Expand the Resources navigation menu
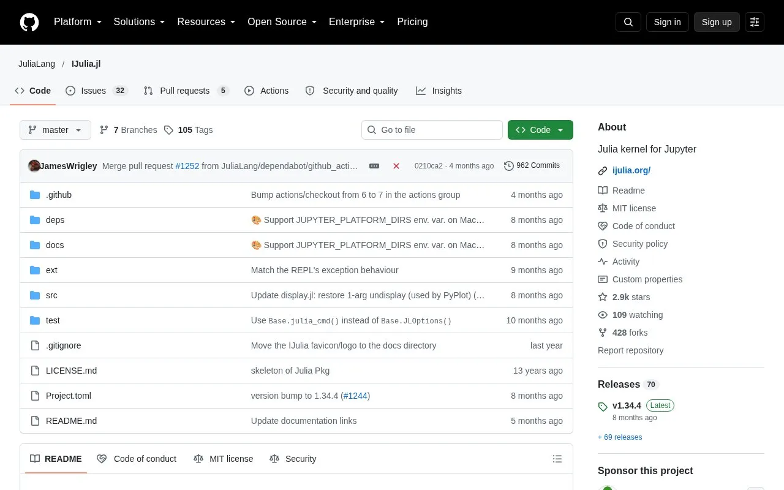 pyautogui.click(x=206, y=22)
